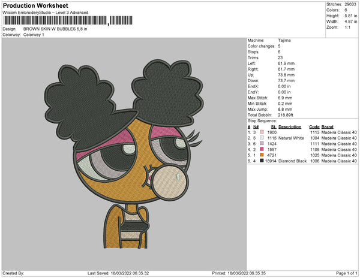Click the Height value 5.81 in
360x278 pixels.
[351, 16]
